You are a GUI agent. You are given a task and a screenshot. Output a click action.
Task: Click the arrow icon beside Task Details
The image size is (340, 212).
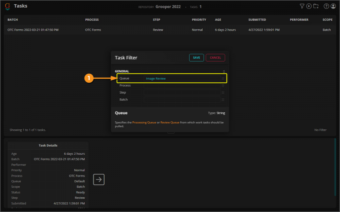point(99,179)
